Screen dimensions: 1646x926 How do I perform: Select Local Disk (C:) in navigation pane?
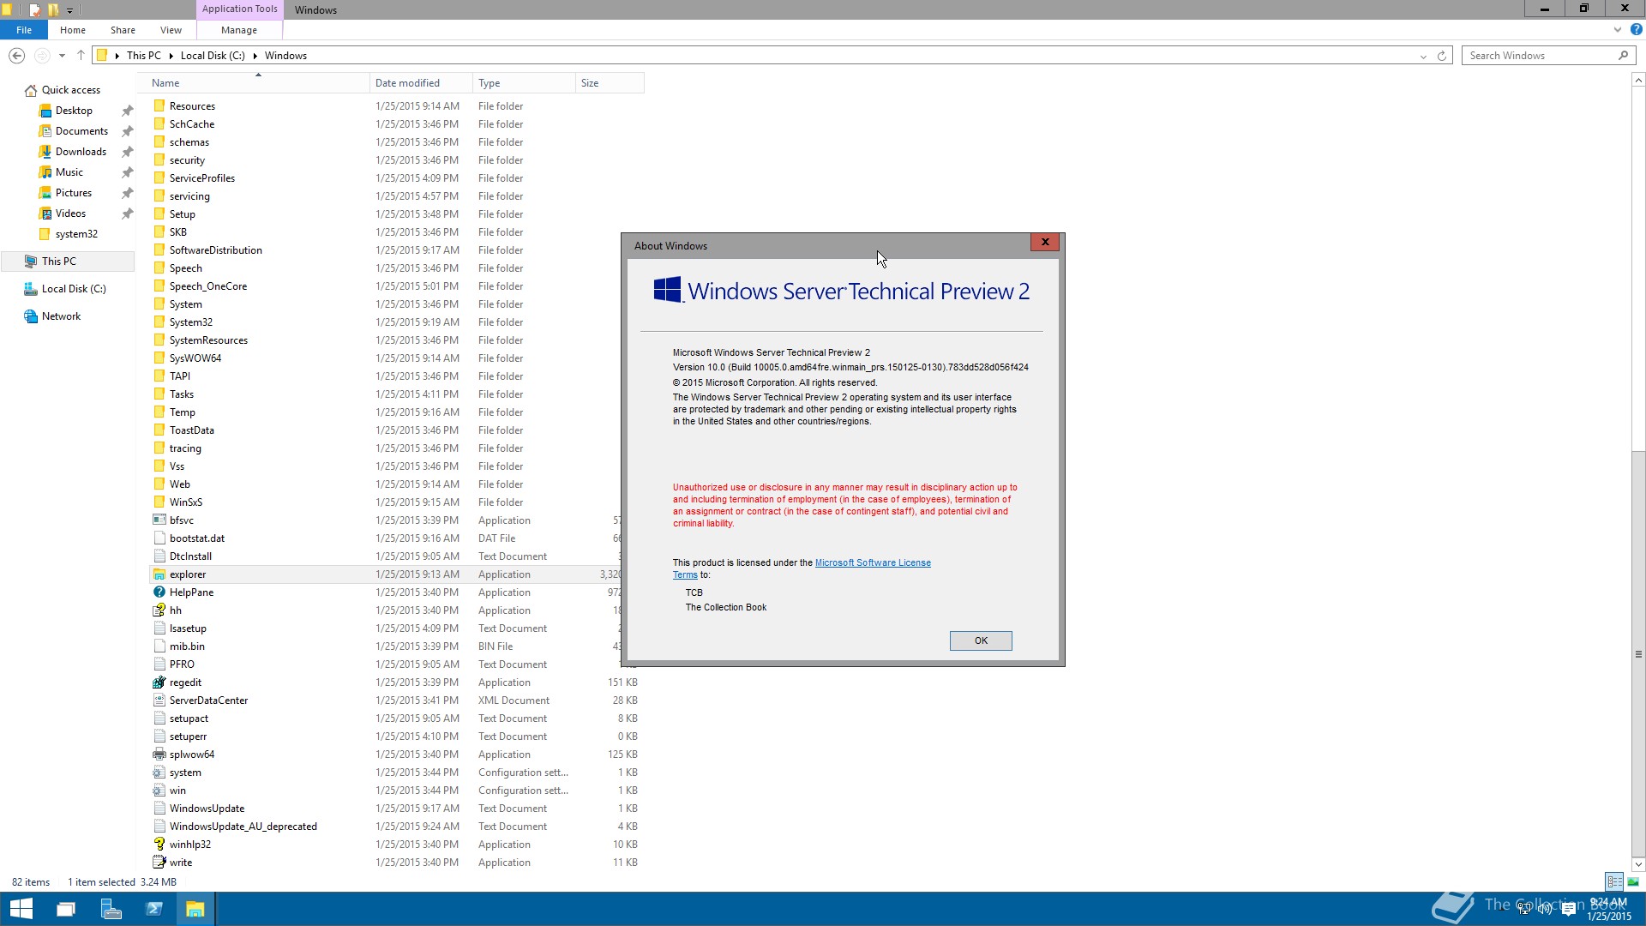[x=74, y=289]
